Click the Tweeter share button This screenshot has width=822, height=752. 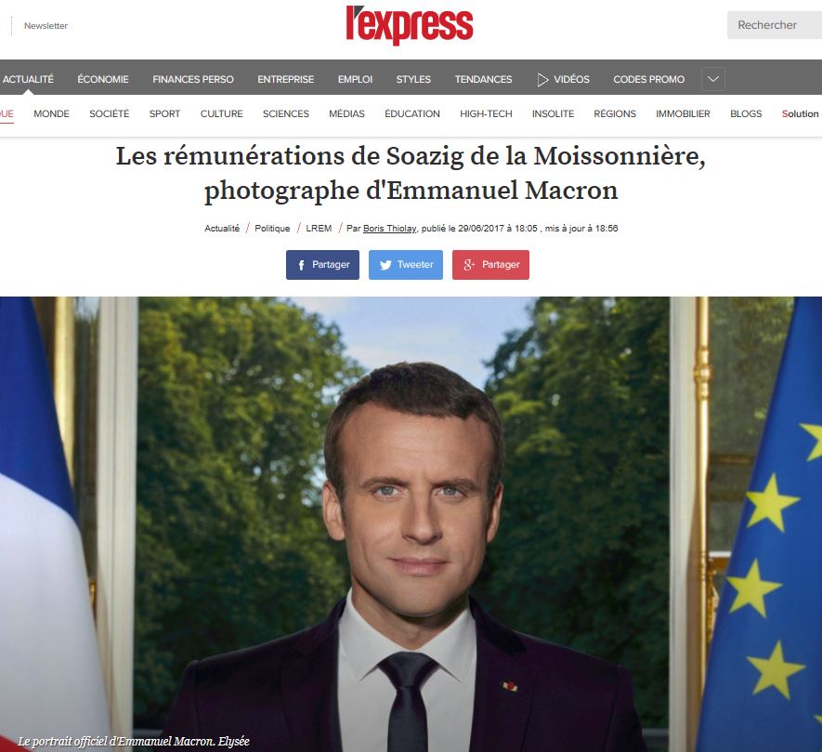[x=406, y=265]
